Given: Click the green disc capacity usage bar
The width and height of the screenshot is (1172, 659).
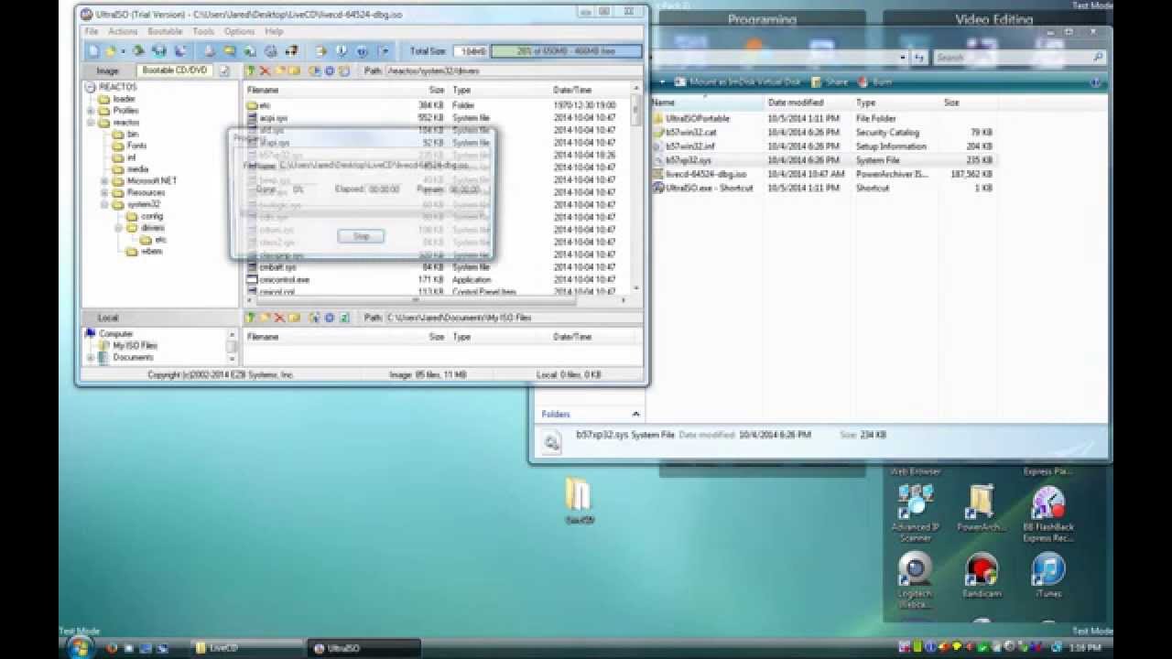Looking at the screenshot, I should point(566,51).
